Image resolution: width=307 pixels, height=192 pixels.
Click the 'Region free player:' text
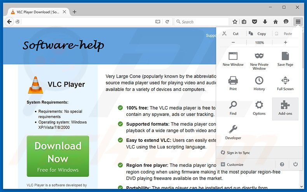click(x=147, y=165)
